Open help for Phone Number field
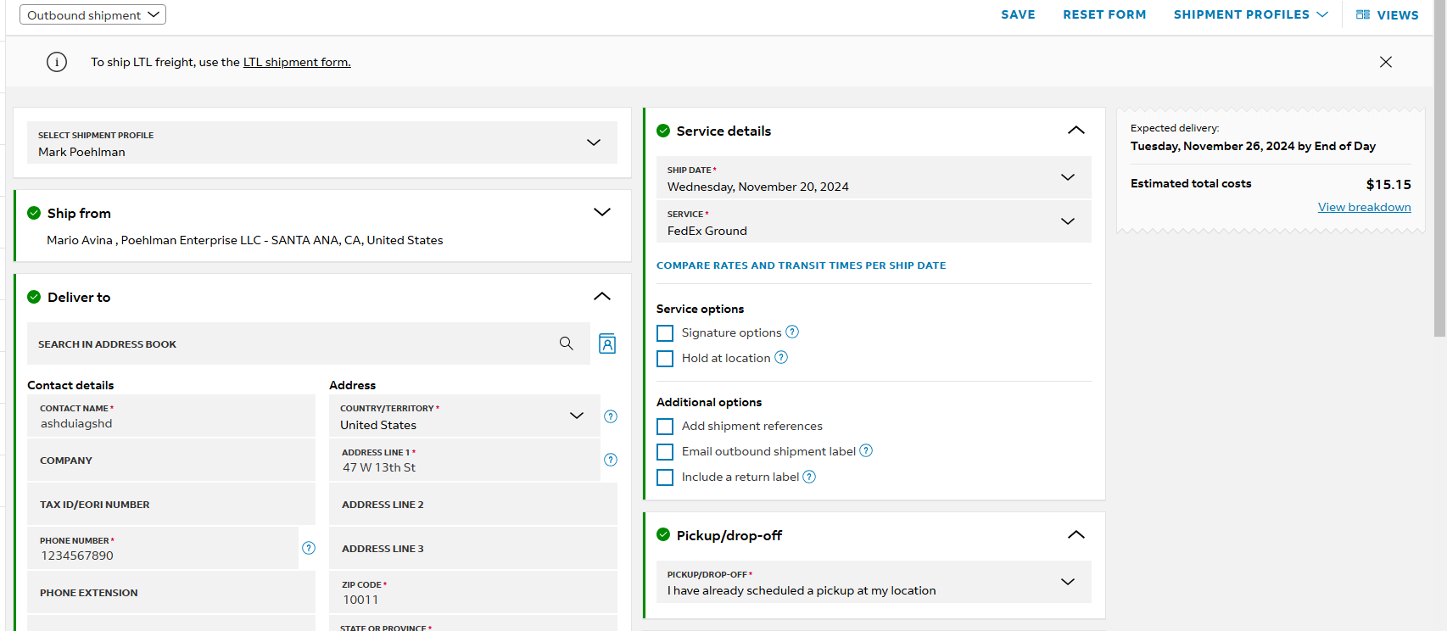 tap(309, 548)
